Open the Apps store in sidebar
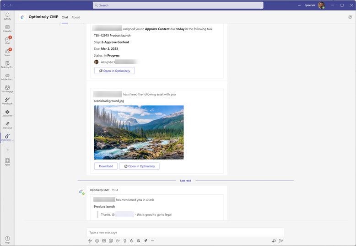This screenshot has height=246, width=356. click(7, 161)
